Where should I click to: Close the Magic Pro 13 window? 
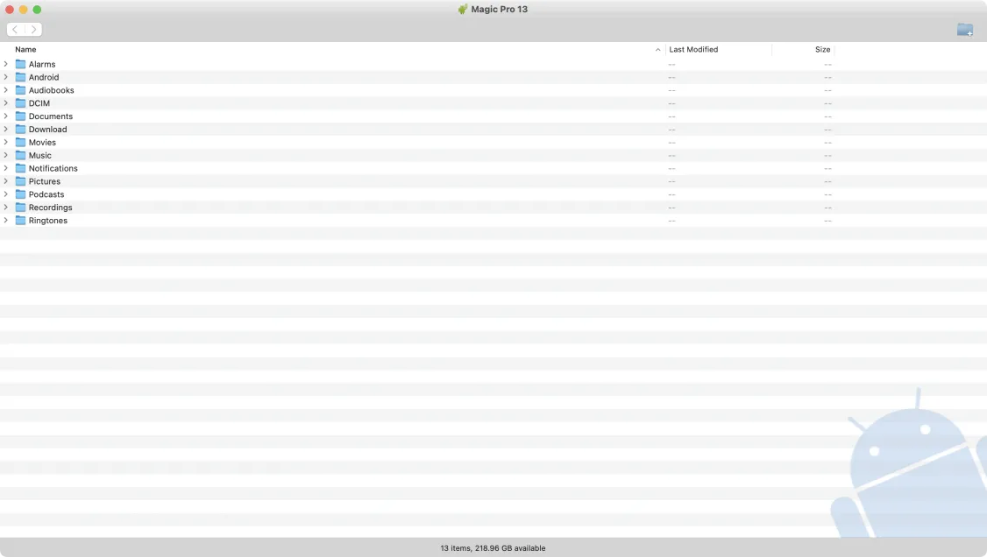(10, 10)
